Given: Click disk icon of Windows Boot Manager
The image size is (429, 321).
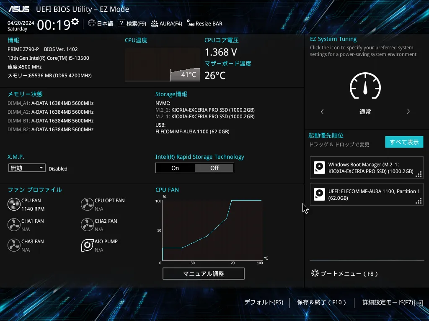Looking at the screenshot, I should point(319,168).
